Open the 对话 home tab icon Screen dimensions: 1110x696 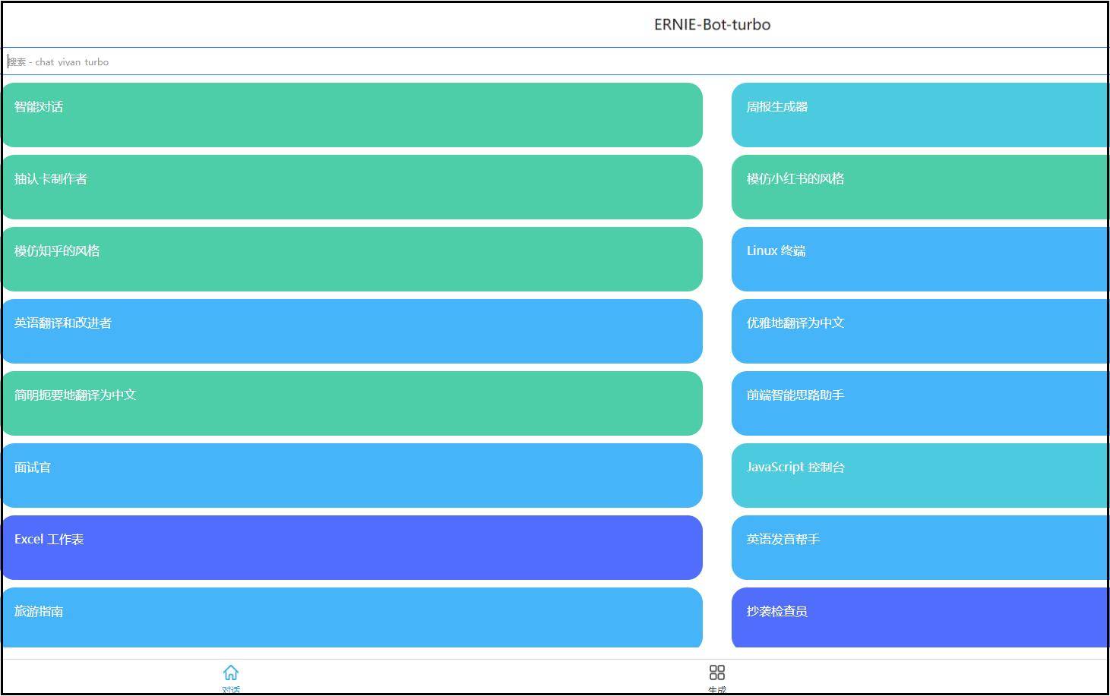tap(231, 673)
